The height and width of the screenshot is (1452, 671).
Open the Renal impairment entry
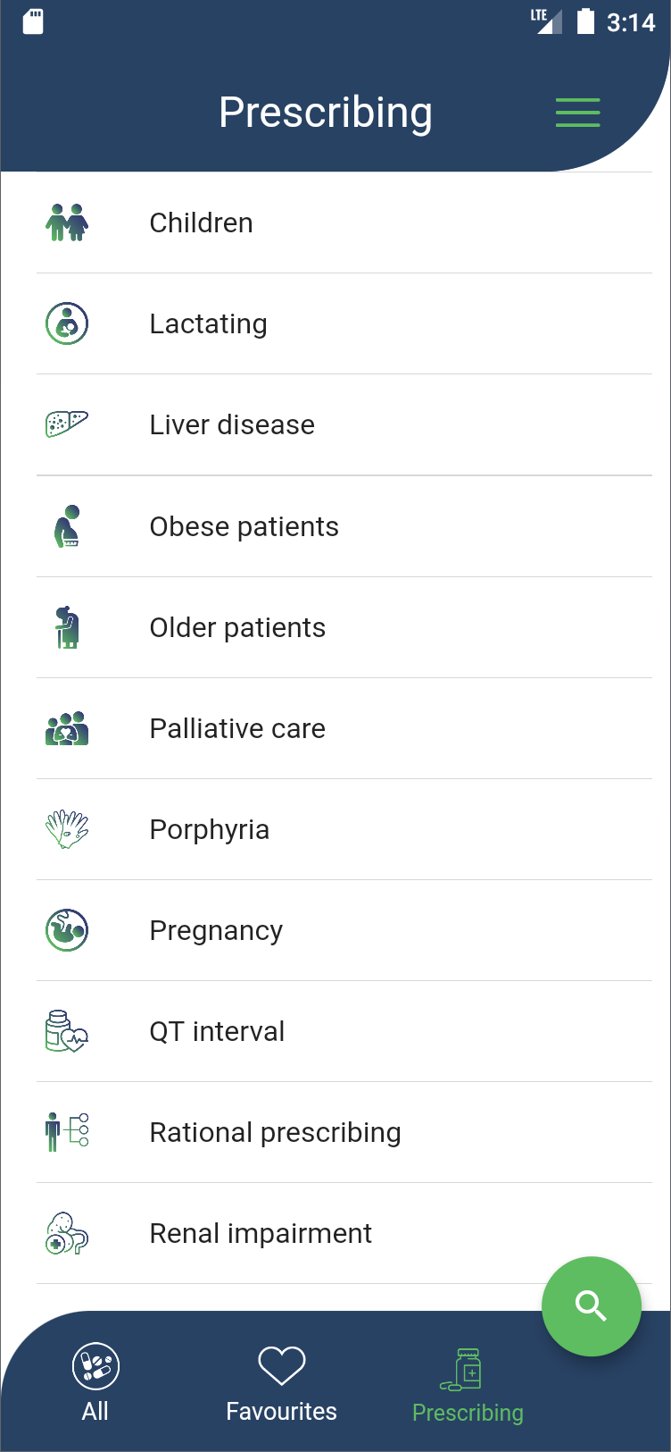pyautogui.click(x=261, y=1233)
